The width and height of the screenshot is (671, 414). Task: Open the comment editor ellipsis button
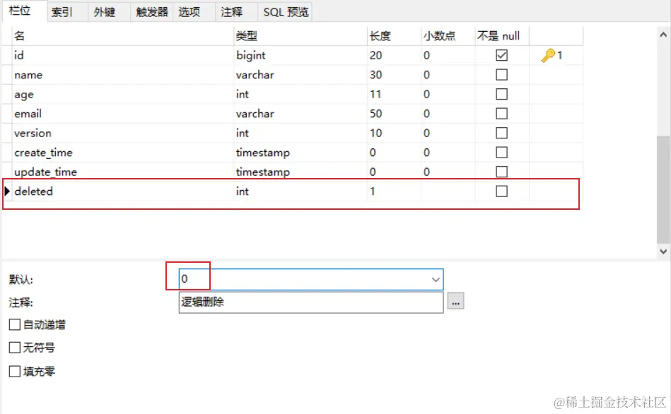click(x=456, y=301)
